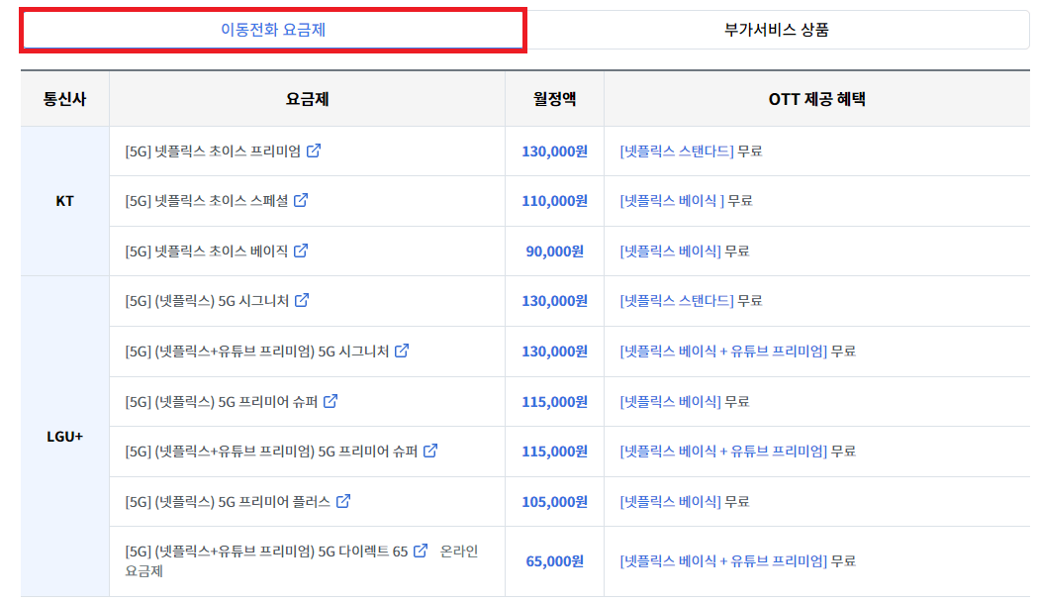Image resolution: width=1039 pixels, height=603 pixels.
Task: Open external link icon for (넷플릭스) 5G 시그니처
Action: (302, 300)
